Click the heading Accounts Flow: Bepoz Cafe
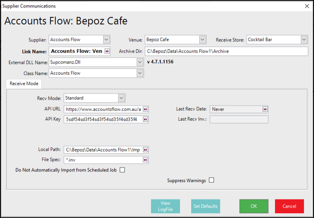This screenshot has width=314, height=218. point(66,21)
